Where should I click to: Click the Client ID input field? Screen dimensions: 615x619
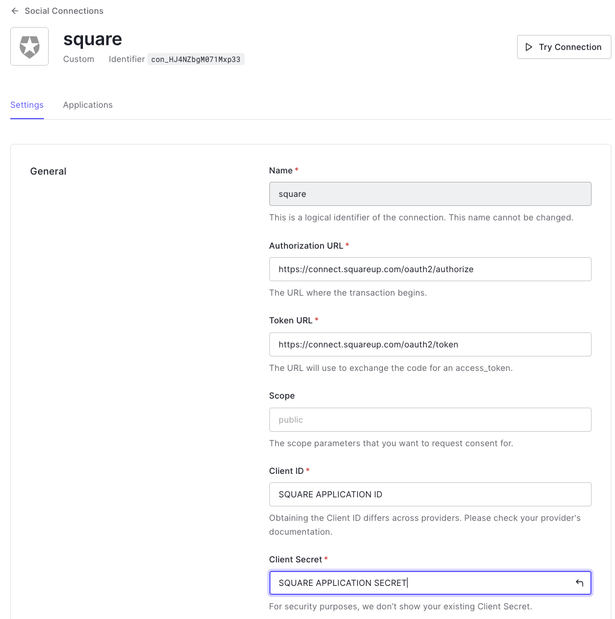pyautogui.click(x=430, y=494)
